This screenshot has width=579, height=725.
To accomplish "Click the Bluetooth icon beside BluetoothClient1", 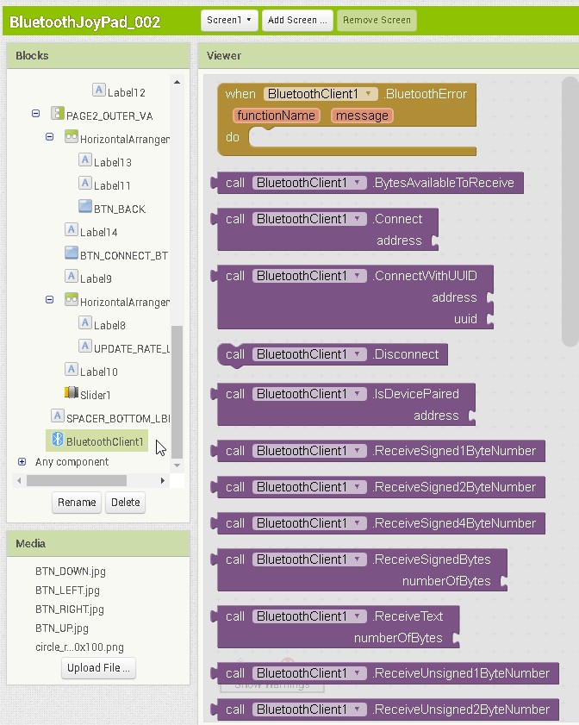I will 58,441.
